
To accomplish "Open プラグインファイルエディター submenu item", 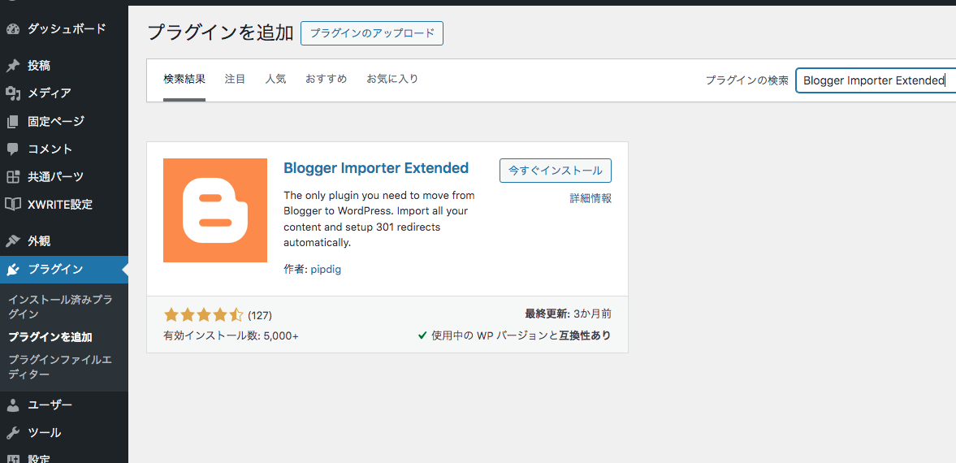I will (60, 366).
